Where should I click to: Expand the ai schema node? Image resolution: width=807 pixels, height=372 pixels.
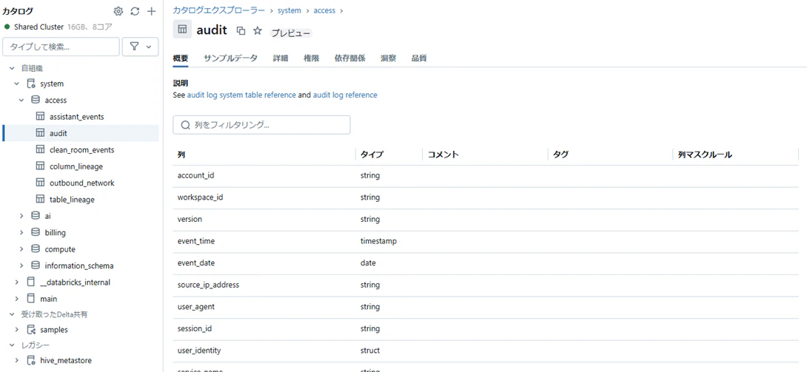pyautogui.click(x=21, y=216)
